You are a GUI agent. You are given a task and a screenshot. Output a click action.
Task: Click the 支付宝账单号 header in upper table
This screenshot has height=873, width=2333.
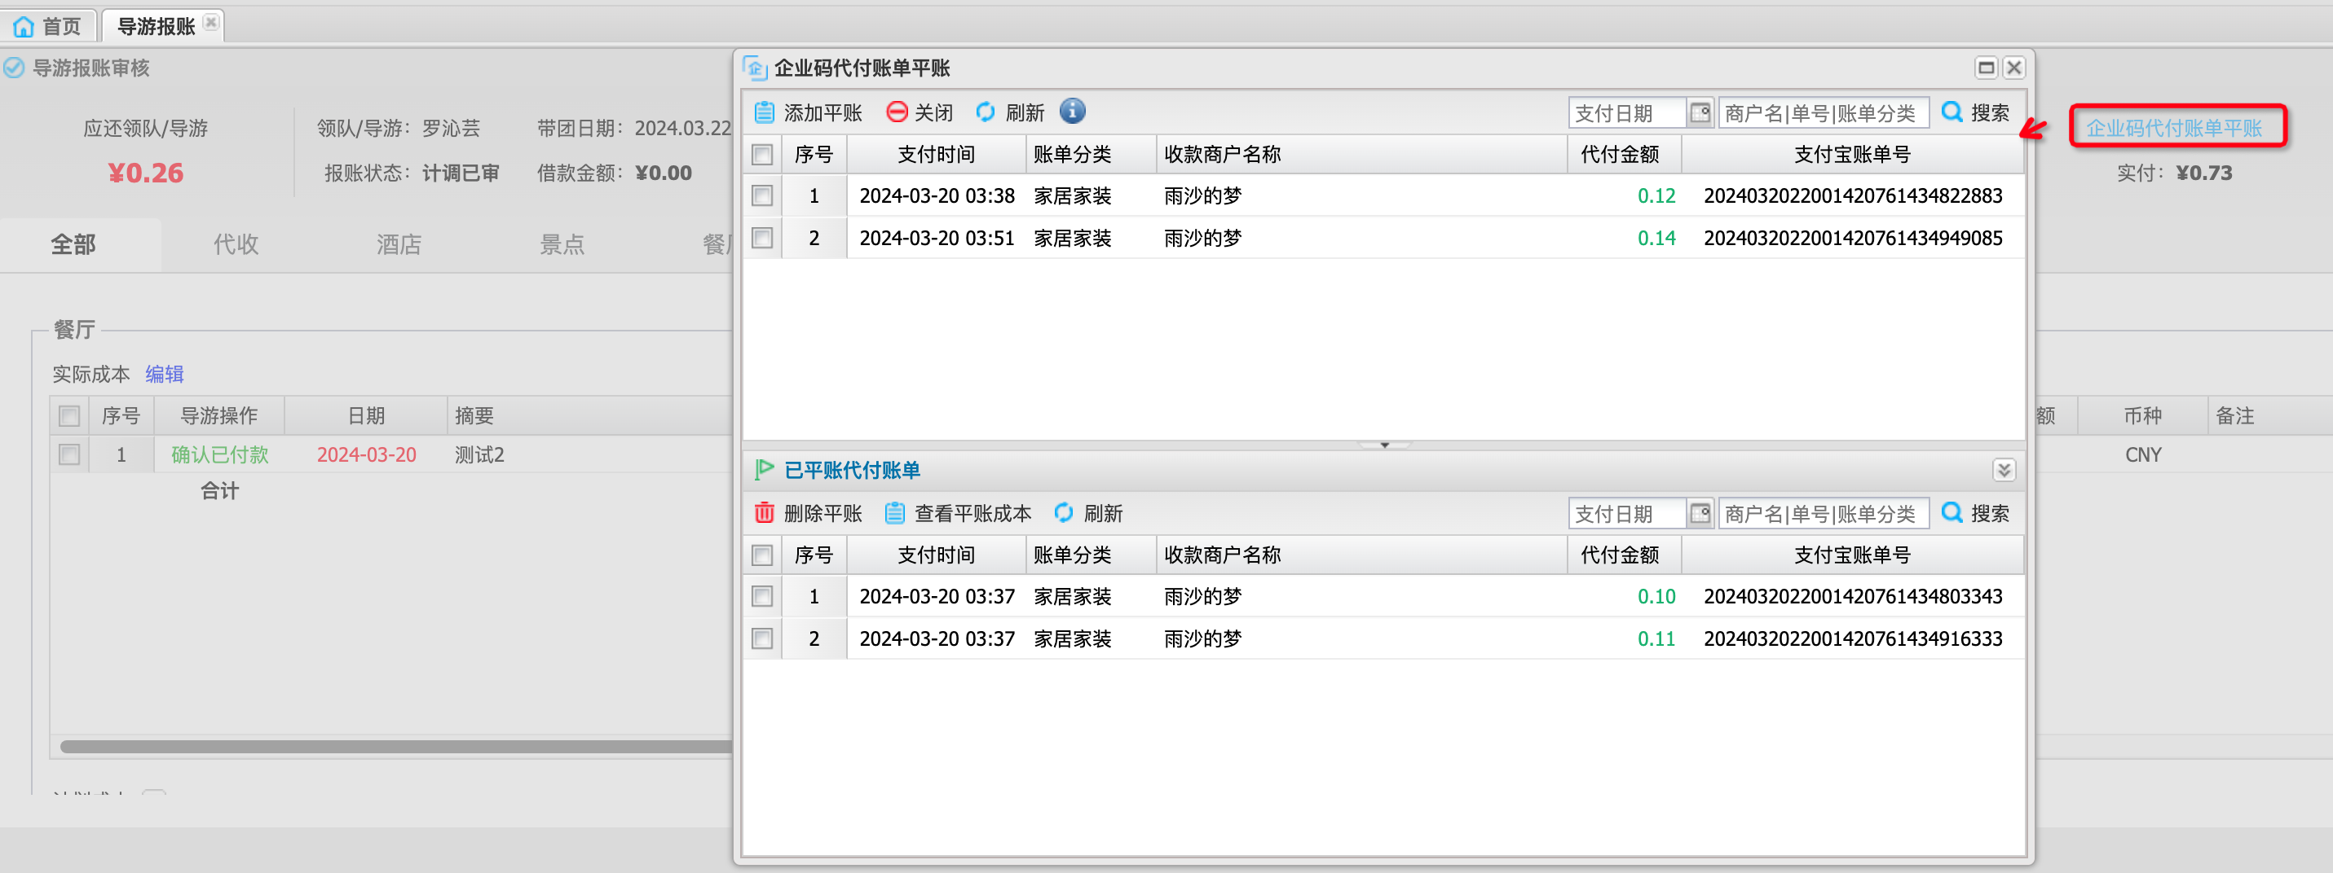click(1852, 155)
